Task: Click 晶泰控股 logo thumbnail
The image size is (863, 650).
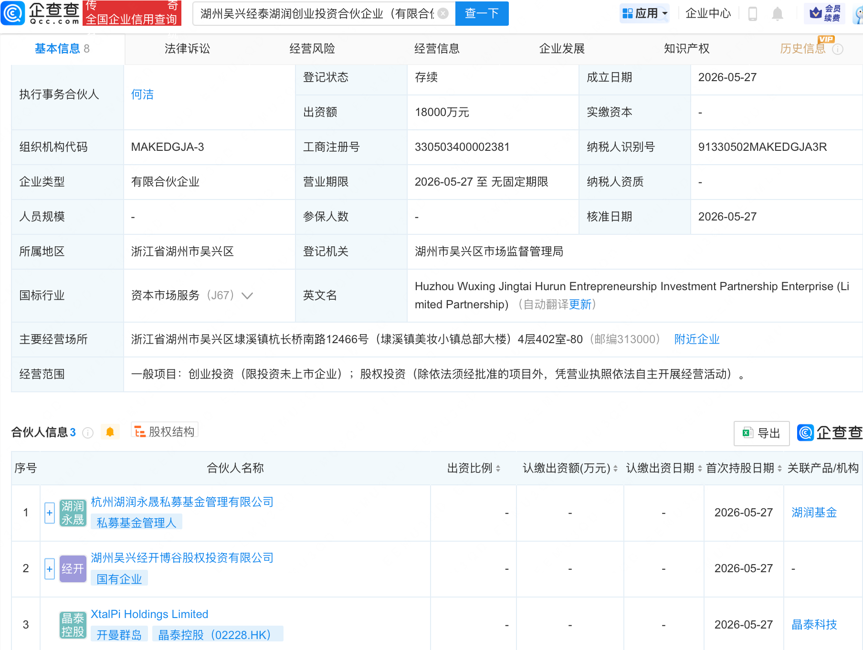Action: tap(73, 625)
